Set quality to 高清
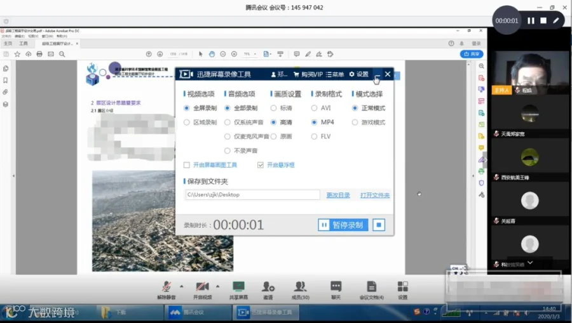 [x=282, y=122]
